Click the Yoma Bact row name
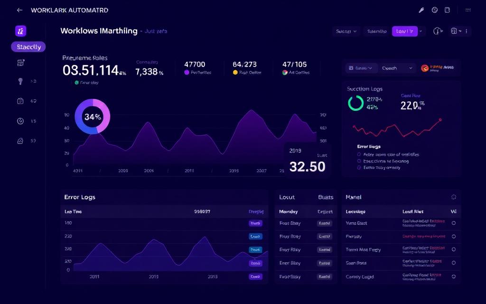Screen dimensions: 486x304 coord(356,223)
